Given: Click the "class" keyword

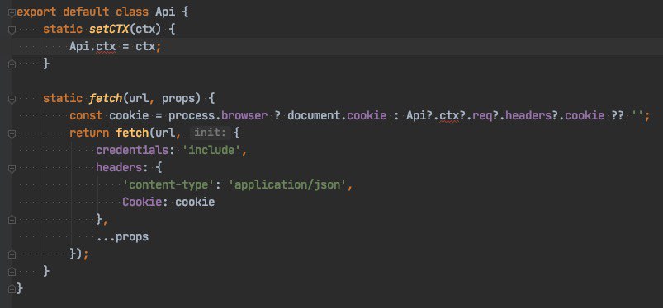Looking at the screenshot, I should [x=132, y=12].
